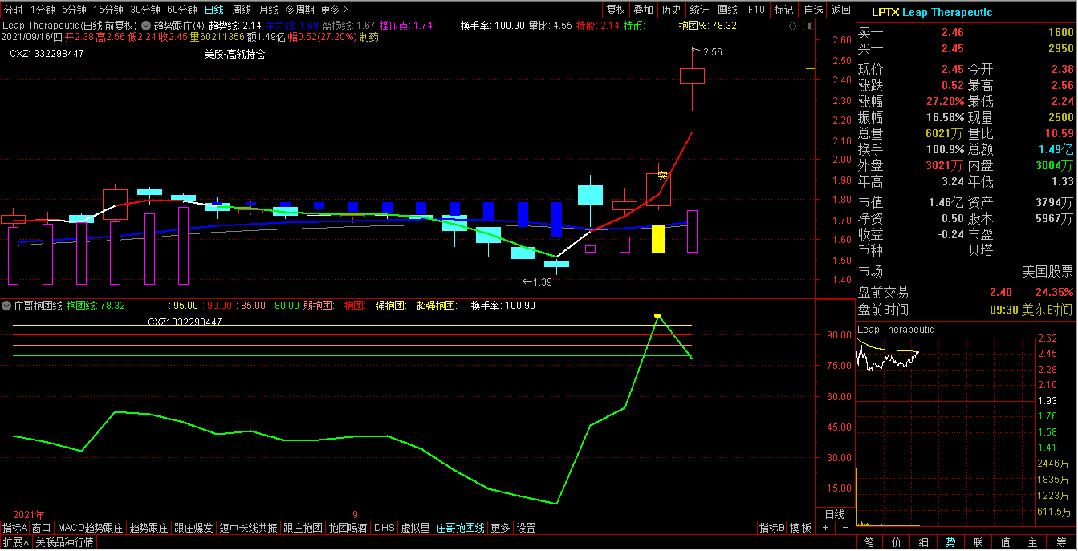Select the 趋势跟庄 indicator tab
This screenshot has height=551, width=1078.
pos(149,528)
